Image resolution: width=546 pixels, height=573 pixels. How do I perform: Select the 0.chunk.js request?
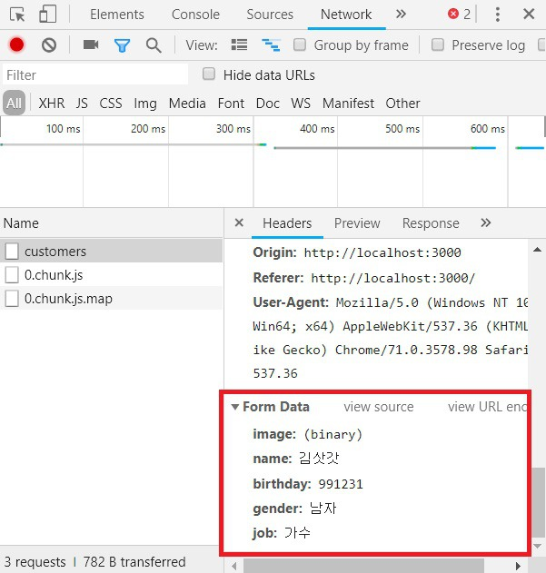tap(54, 274)
